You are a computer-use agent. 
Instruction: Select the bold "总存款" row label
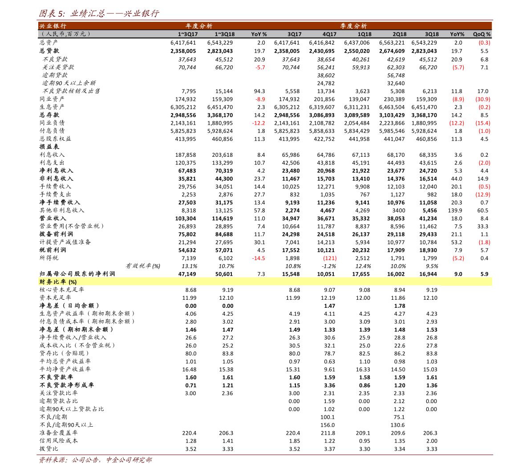click(x=49, y=115)
